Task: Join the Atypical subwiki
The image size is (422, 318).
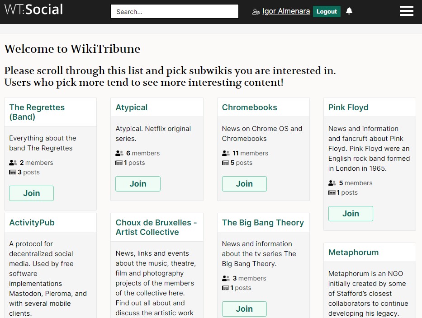Action: pyautogui.click(x=138, y=184)
